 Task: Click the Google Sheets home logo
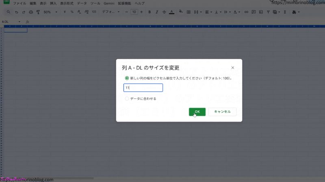point(6,2)
